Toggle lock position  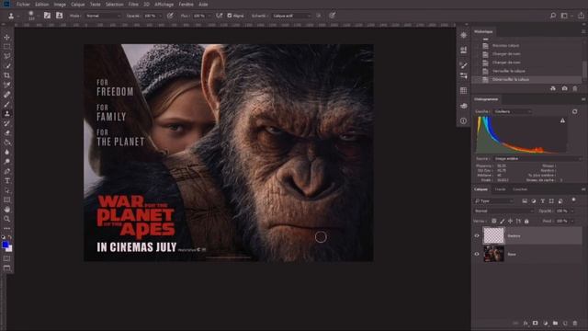(511, 222)
